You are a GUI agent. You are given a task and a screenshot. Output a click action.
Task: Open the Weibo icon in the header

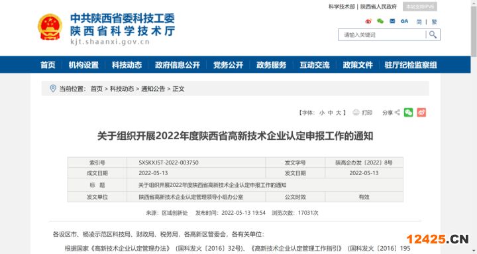click(368, 21)
